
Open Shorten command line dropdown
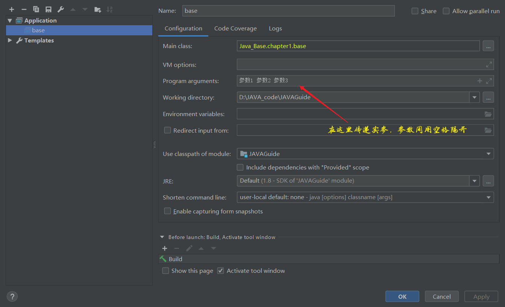(488, 197)
